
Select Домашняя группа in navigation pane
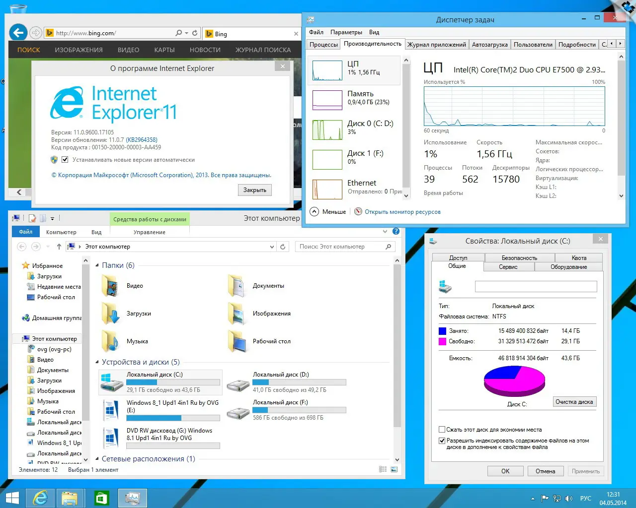[x=51, y=318]
